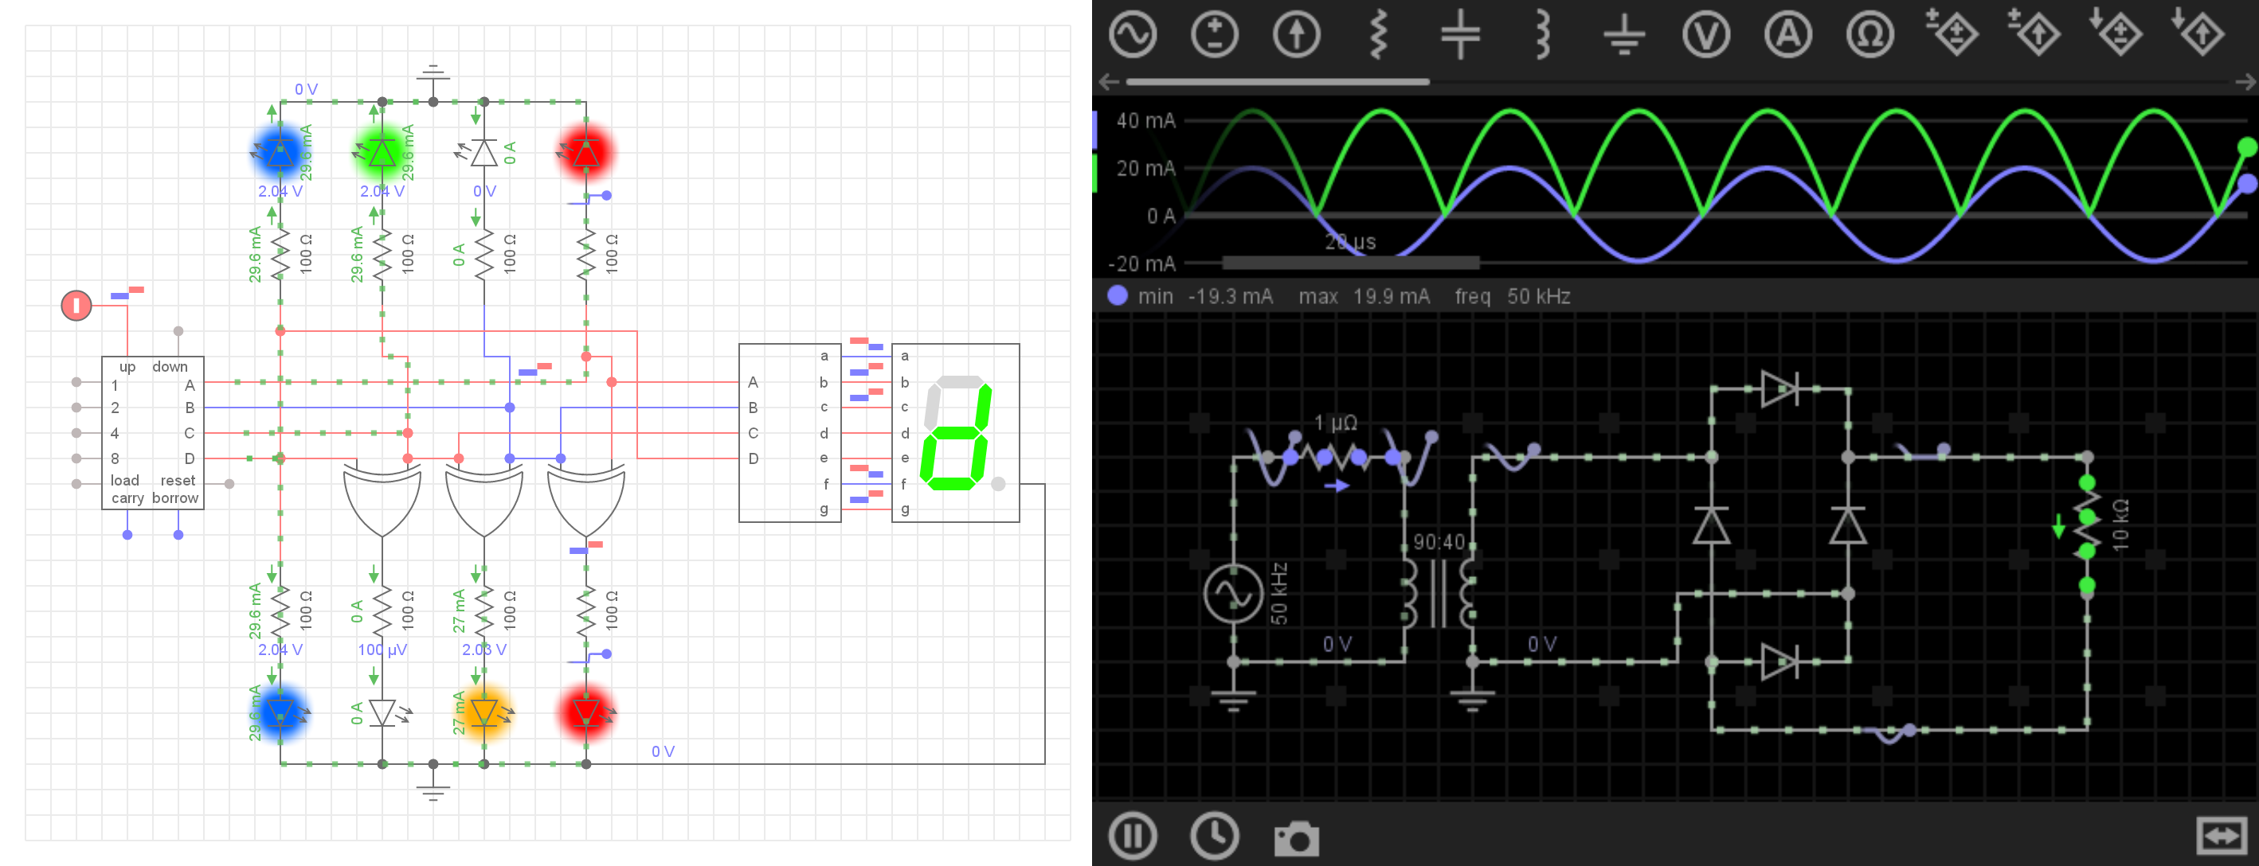The width and height of the screenshot is (2259, 866).
Task: Select the AC voltage source tool
Action: tap(1134, 35)
